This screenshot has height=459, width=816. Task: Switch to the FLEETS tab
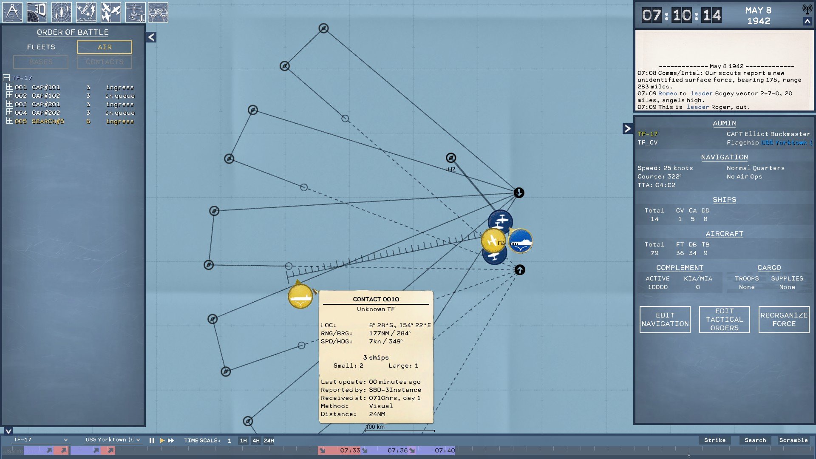click(x=41, y=47)
